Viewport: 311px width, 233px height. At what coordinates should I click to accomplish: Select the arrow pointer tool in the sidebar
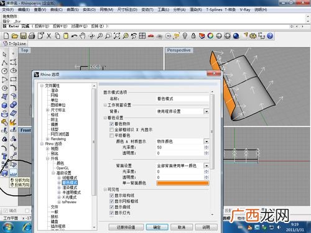click(x=4, y=55)
